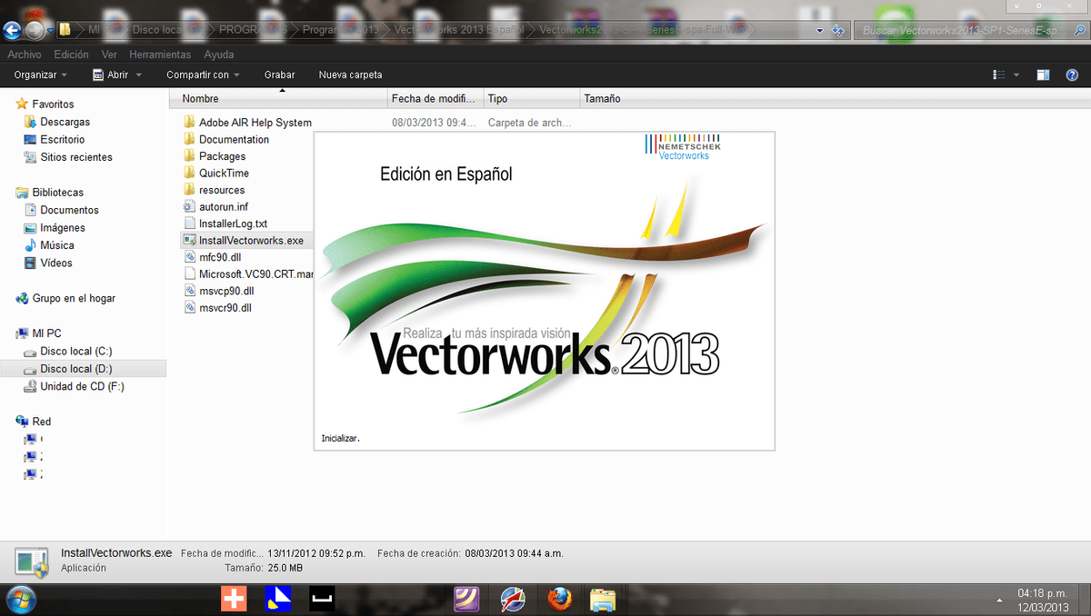Click the Microsoft.VC90.CRT manifest file icon
Screen dimensions: 1091x616
tap(189, 274)
